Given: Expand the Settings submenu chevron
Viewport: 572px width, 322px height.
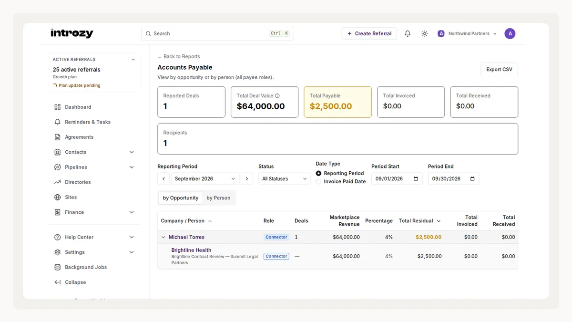Looking at the screenshot, I should click(132, 252).
